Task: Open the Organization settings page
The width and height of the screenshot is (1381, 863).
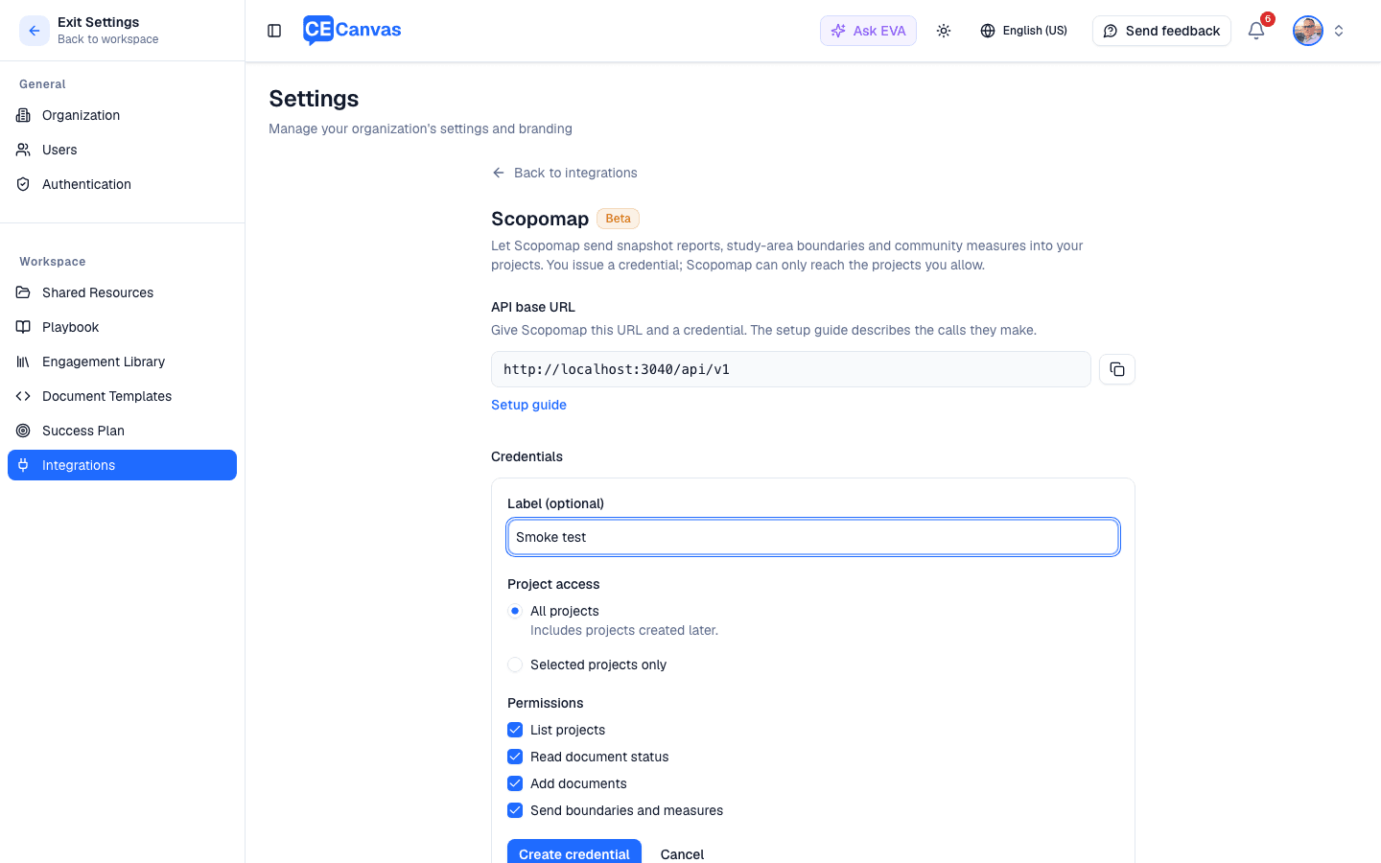Action: coord(122,115)
